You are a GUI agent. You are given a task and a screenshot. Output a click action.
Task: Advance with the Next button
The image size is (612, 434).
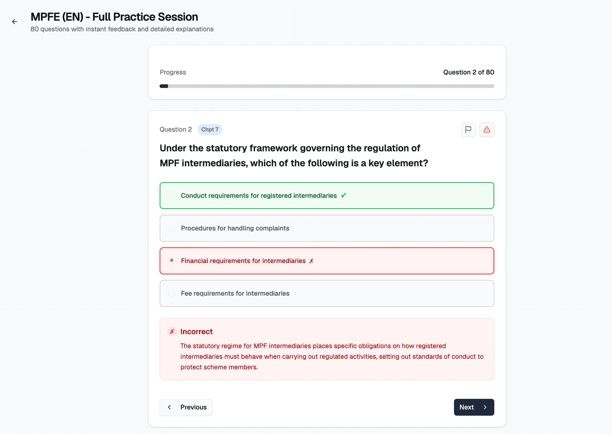(x=474, y=407)
